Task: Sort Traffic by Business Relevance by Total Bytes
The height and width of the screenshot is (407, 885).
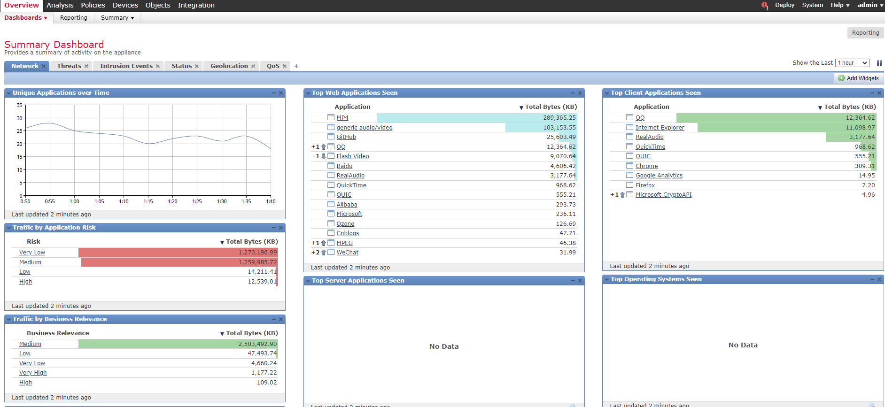Action: click(x=249, y=333)
